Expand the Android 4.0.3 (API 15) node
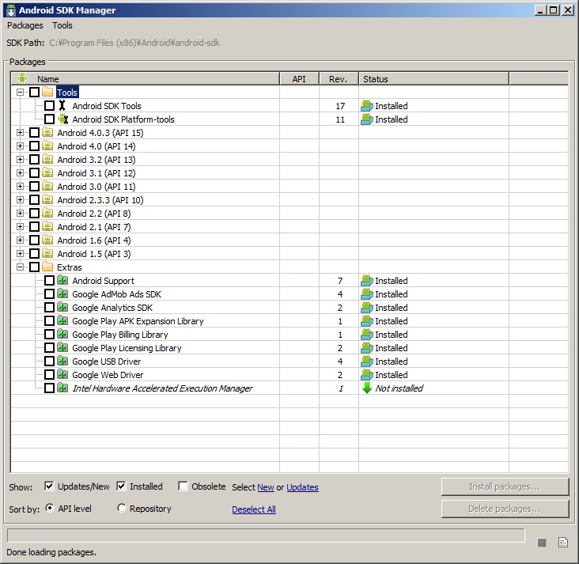This screenshot has height=564, width=579. click(20, 132)
